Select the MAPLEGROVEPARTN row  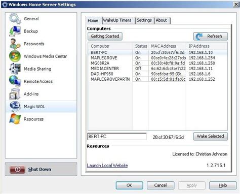click(157, 79)
